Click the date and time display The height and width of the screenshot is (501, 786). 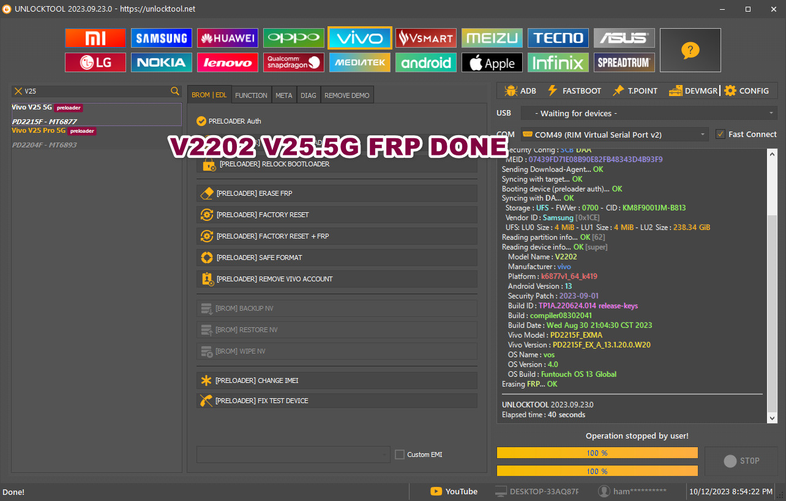pyautogui.click(x=731, y=491)
